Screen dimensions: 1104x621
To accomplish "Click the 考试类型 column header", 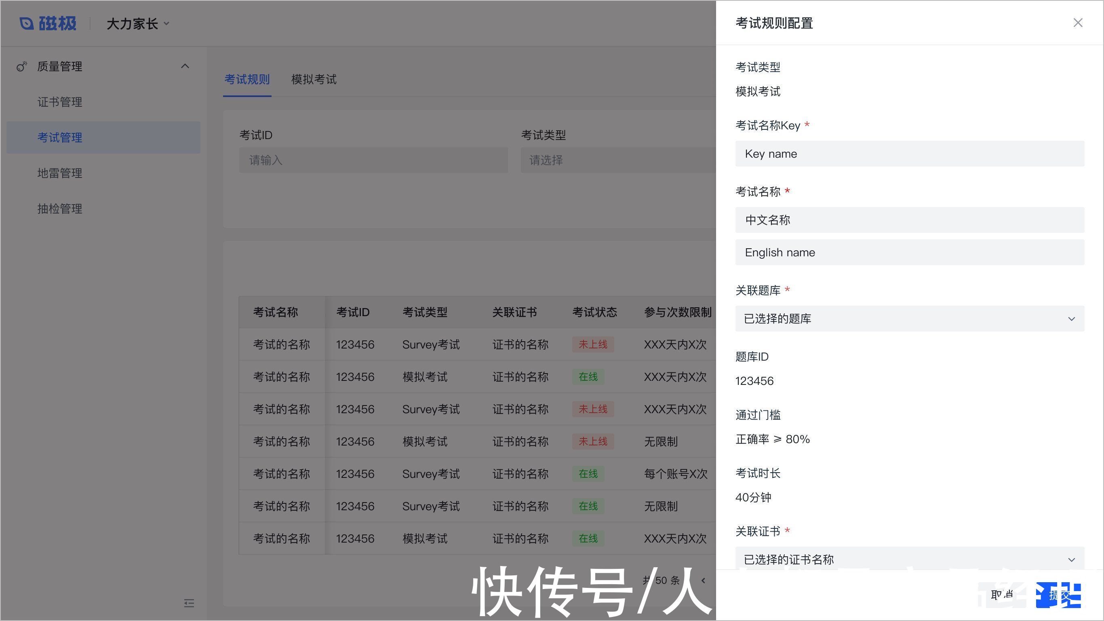I will click(x=425, y=312).
